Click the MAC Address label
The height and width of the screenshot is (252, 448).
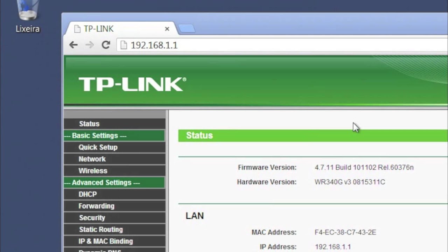274,232
